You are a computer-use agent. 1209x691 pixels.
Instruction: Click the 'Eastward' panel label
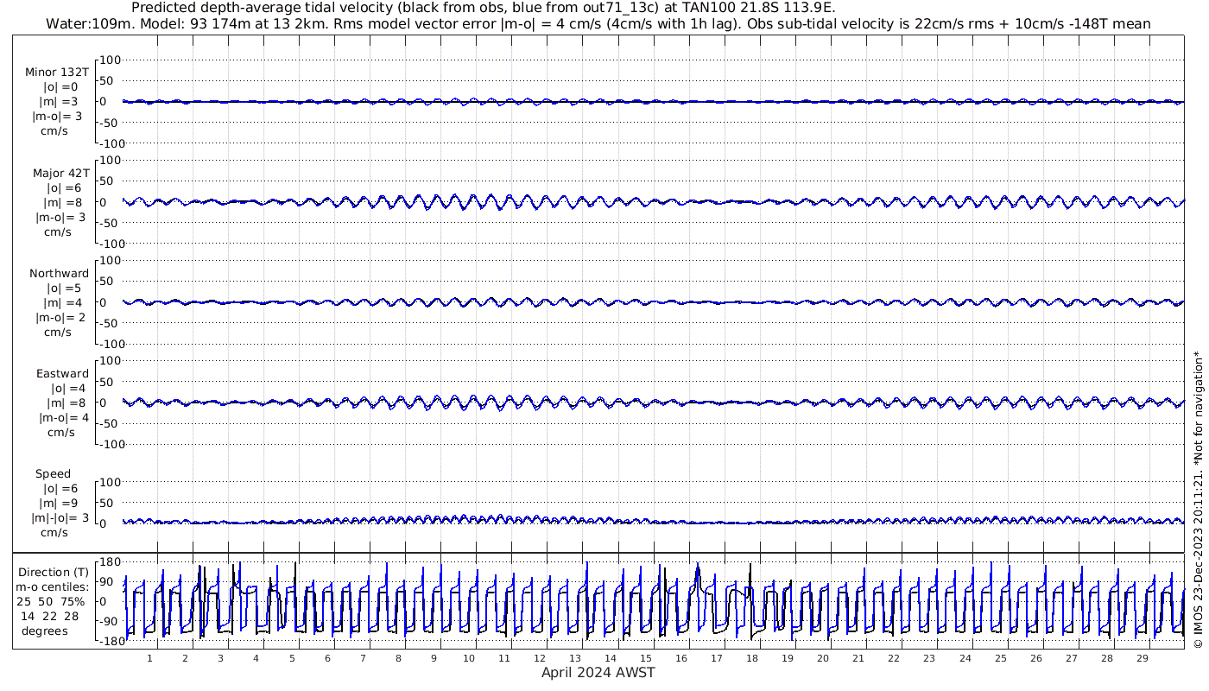pos(62,373)
